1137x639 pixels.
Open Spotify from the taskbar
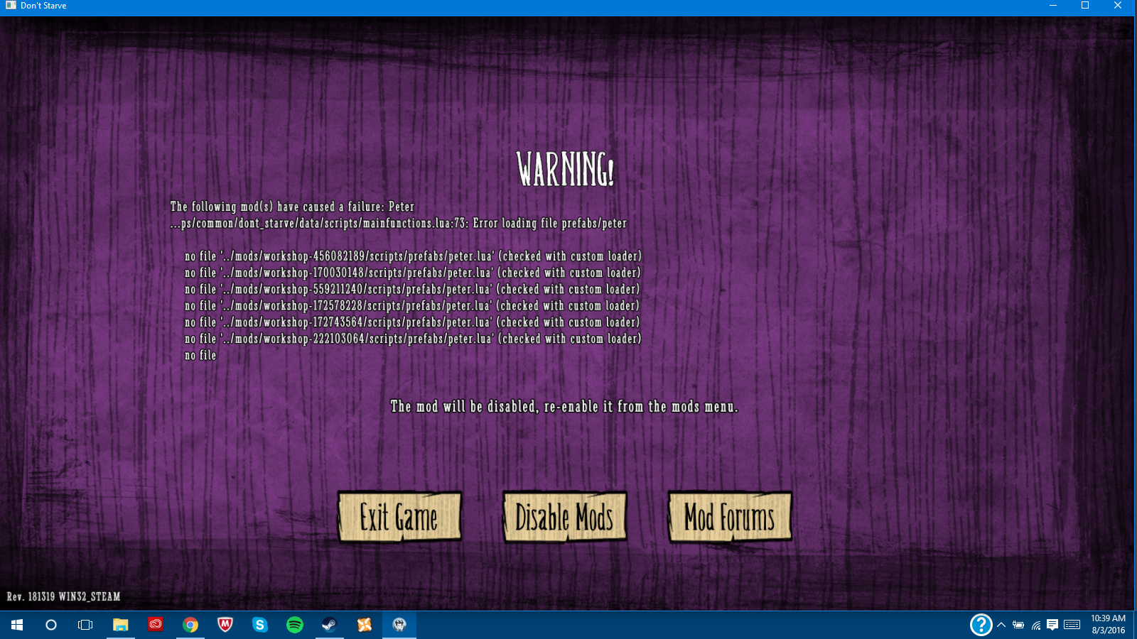click(294, 625)
